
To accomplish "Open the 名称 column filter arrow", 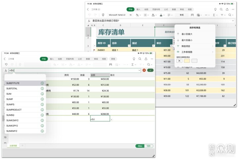I will pos(129,46).
